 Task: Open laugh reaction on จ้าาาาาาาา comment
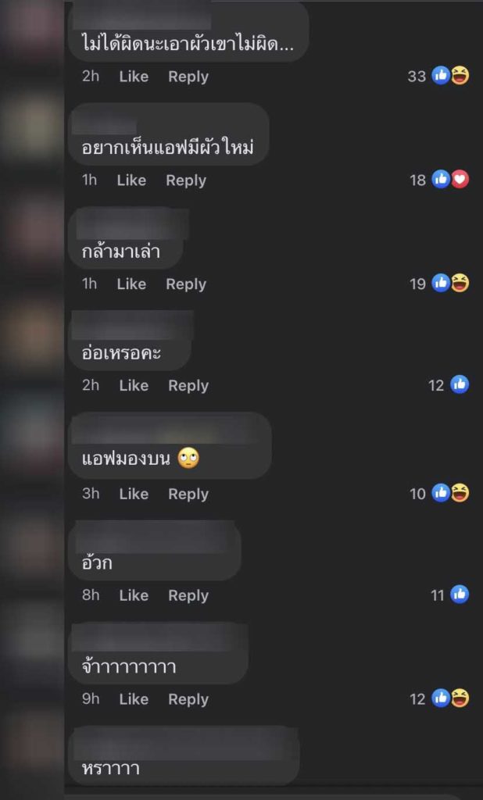point(460,698)
